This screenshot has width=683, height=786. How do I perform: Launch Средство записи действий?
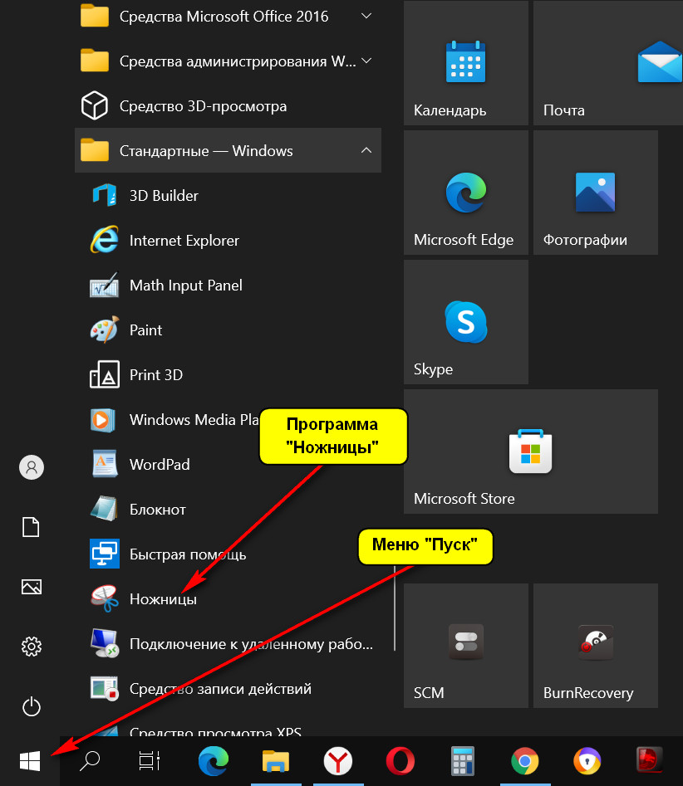(x=228, y=689)
